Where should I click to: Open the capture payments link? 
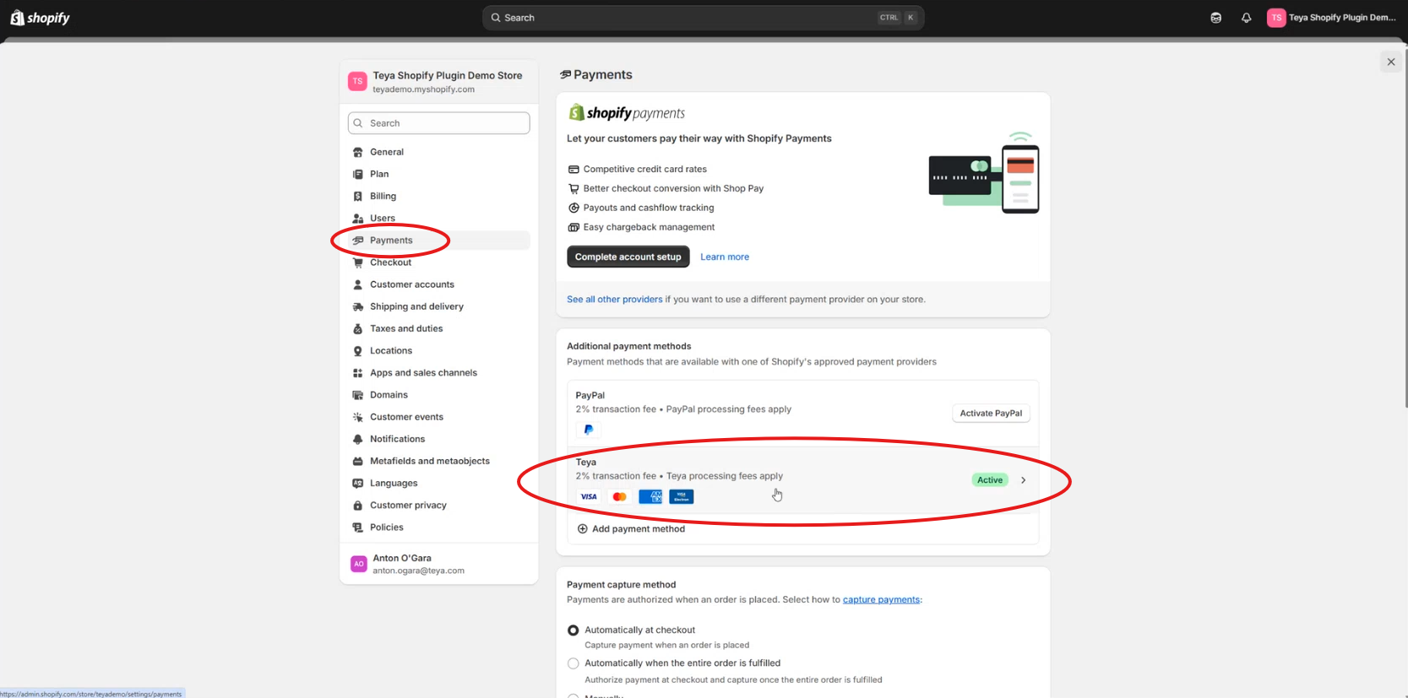coord(881,600)
